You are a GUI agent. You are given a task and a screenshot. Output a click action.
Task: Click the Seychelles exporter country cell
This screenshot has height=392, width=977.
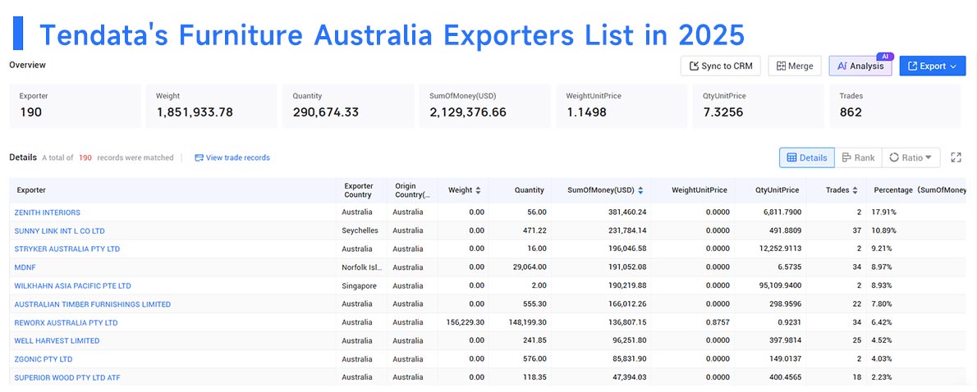[x=360, y=230]
